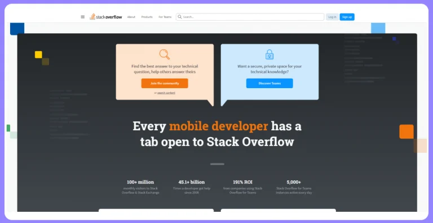Viewport: 433px width, 223px height.
Task: Click the Stack Overflow logo
Action: pyautogui.click(x=106, y=17)
